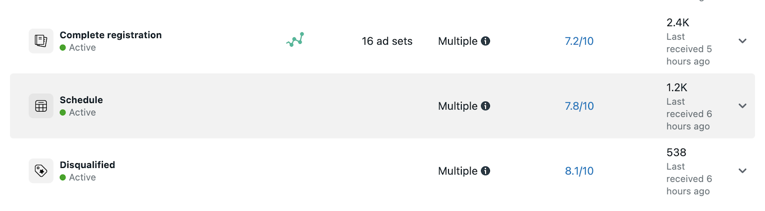This screenshot has height=211, width=765.
Task: Click info icon in Complete registration row
Action: [485, 41]
